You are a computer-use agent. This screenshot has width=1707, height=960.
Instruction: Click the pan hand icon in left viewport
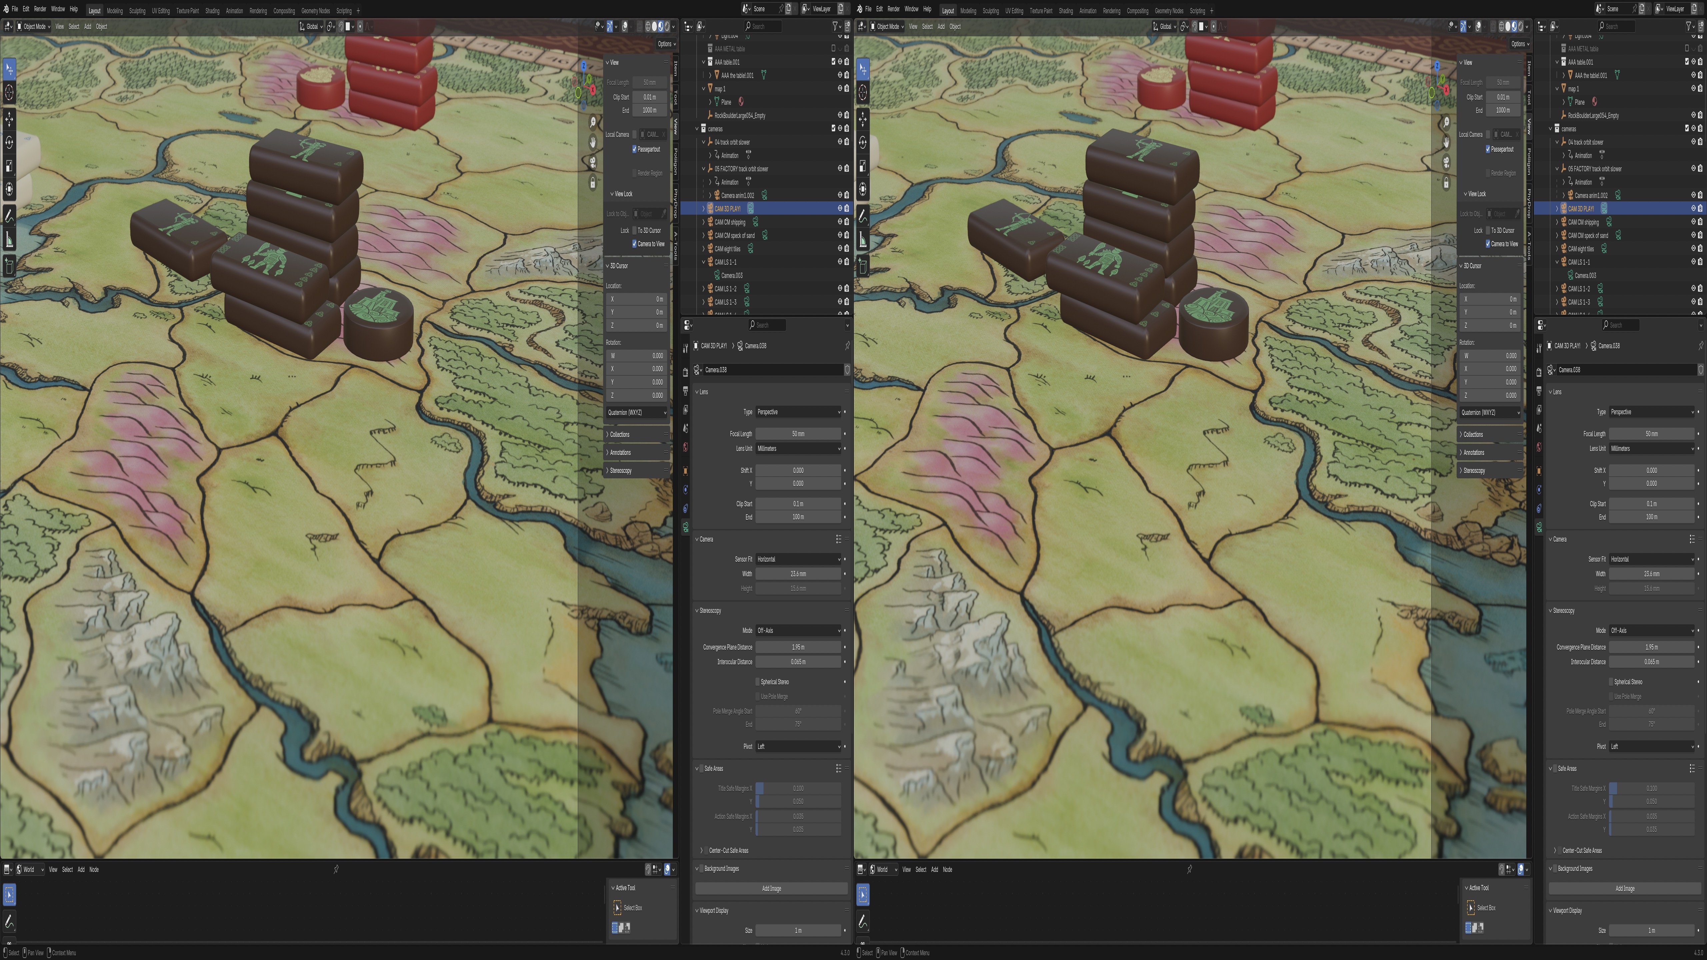[593, 142]
